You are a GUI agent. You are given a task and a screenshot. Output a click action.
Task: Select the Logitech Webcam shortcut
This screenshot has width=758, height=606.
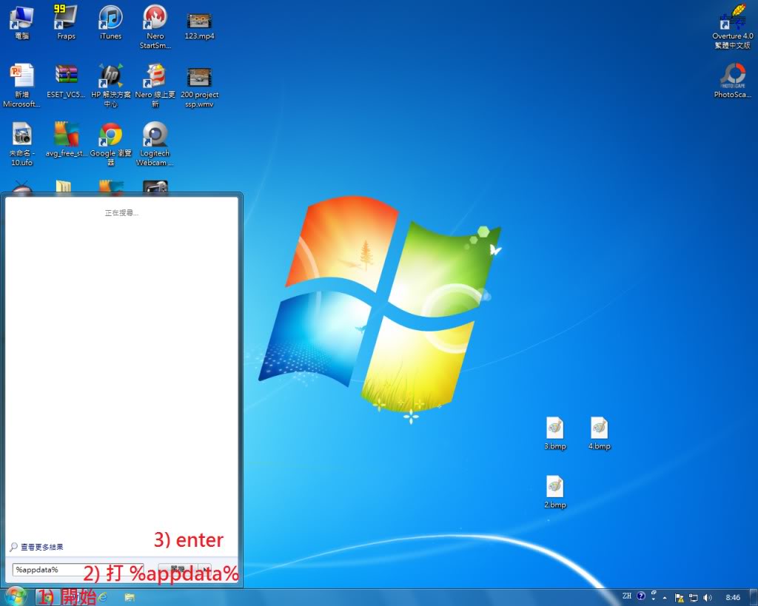point(155,144)
